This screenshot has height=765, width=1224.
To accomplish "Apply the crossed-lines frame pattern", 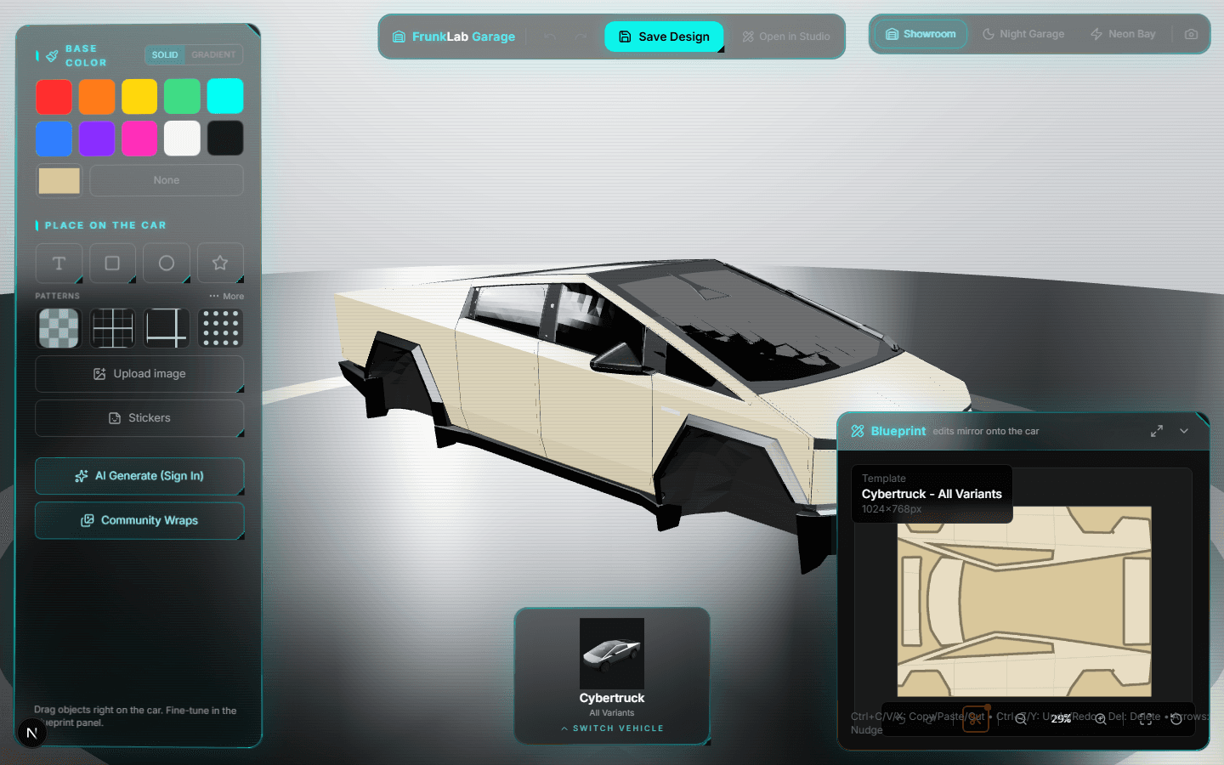I will (x=167, y=328).
